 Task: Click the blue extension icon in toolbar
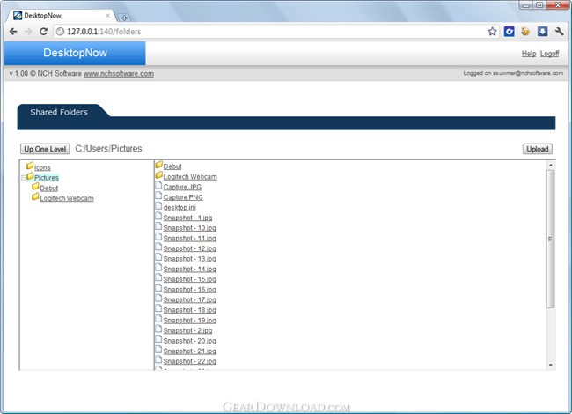509,32
